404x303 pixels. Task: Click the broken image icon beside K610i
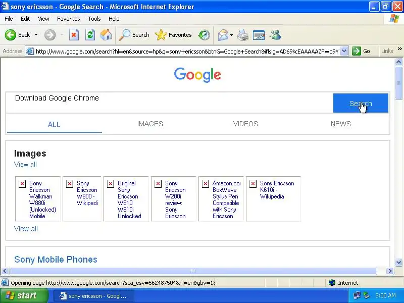click(x=253, y=184)
